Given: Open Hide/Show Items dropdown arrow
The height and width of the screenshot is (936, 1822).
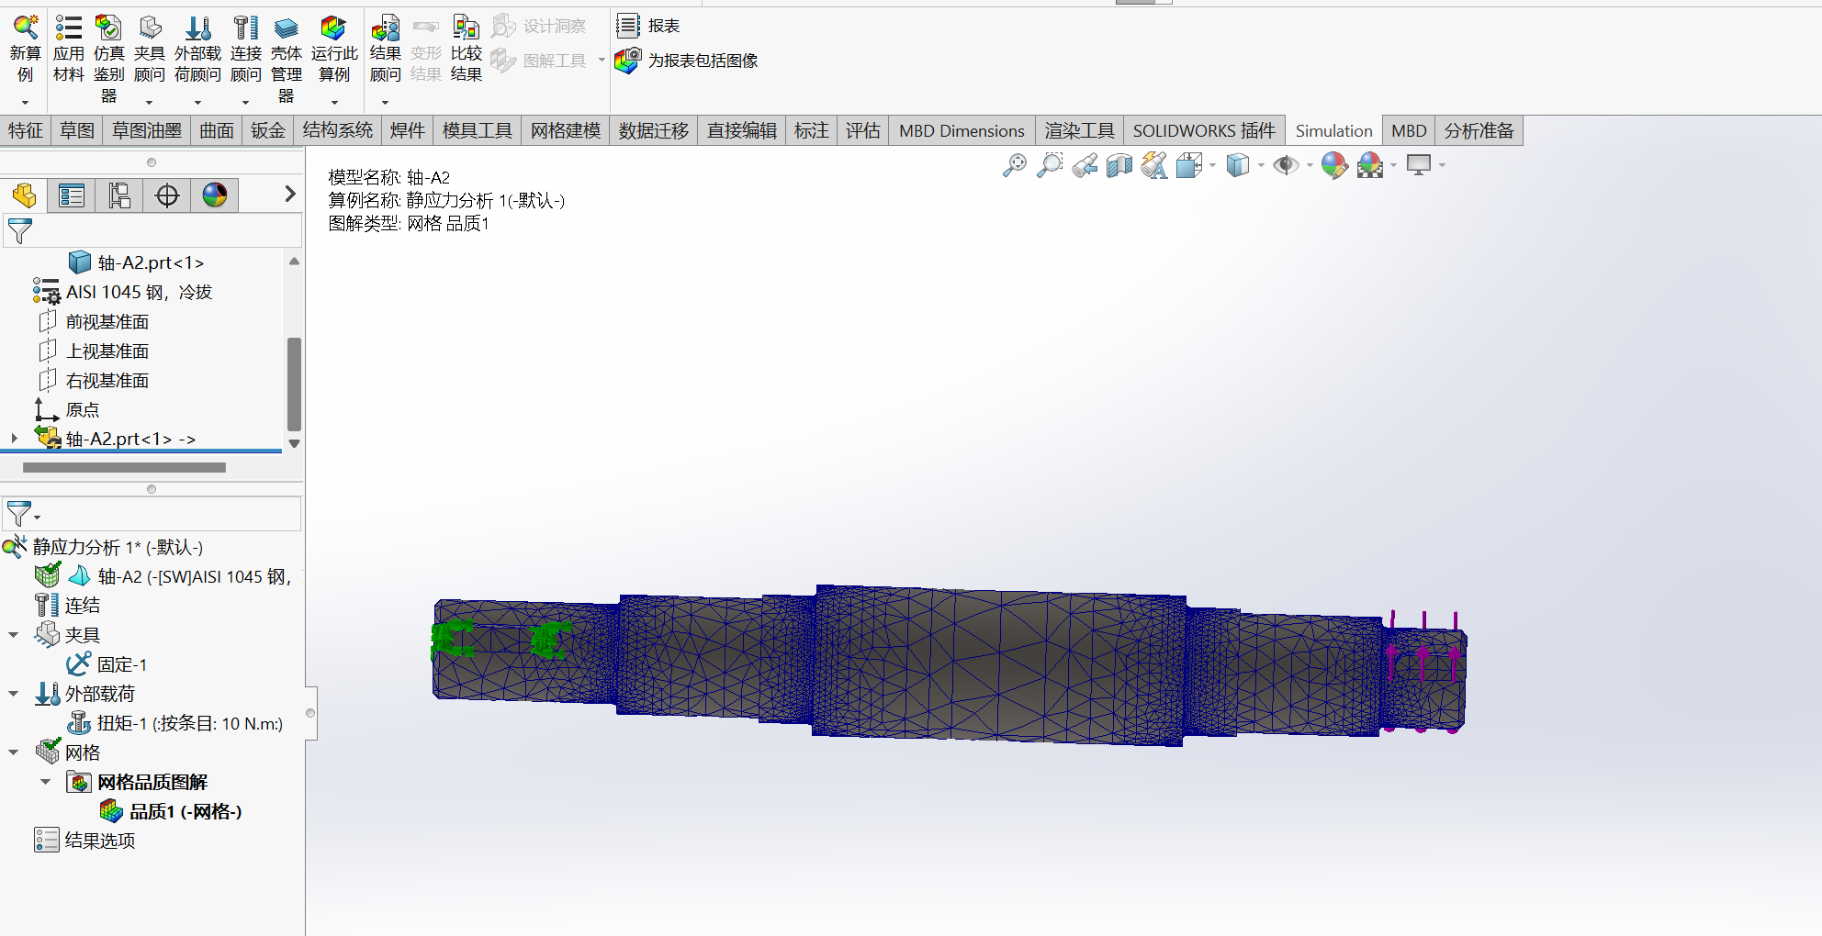Looking at the screenshot, I should coord(1309,165).
